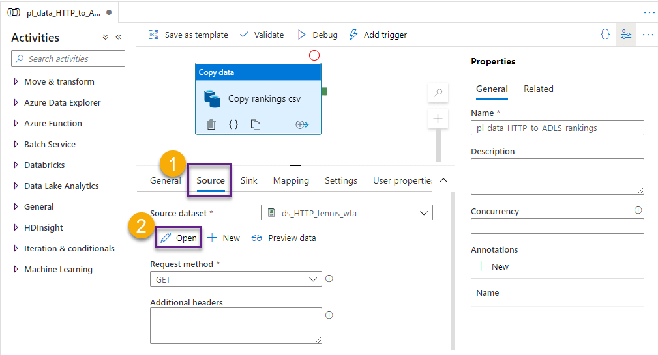The height and width of the screenshot is (355, 658).
Task: Open the activity's JSON code braces icon
Action: (x=233, y=124)
